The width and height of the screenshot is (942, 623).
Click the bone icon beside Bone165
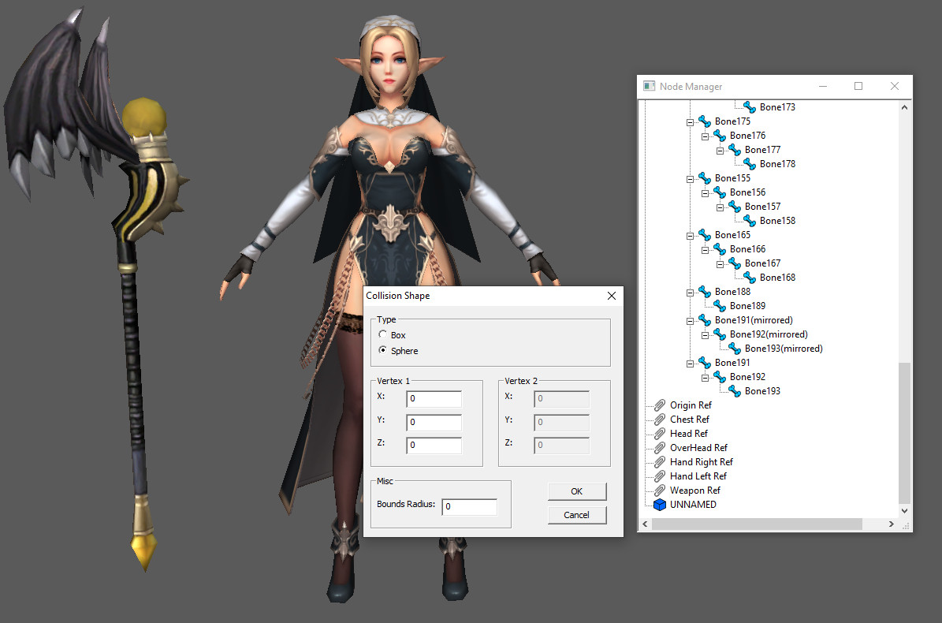click(x=705, y=235)
